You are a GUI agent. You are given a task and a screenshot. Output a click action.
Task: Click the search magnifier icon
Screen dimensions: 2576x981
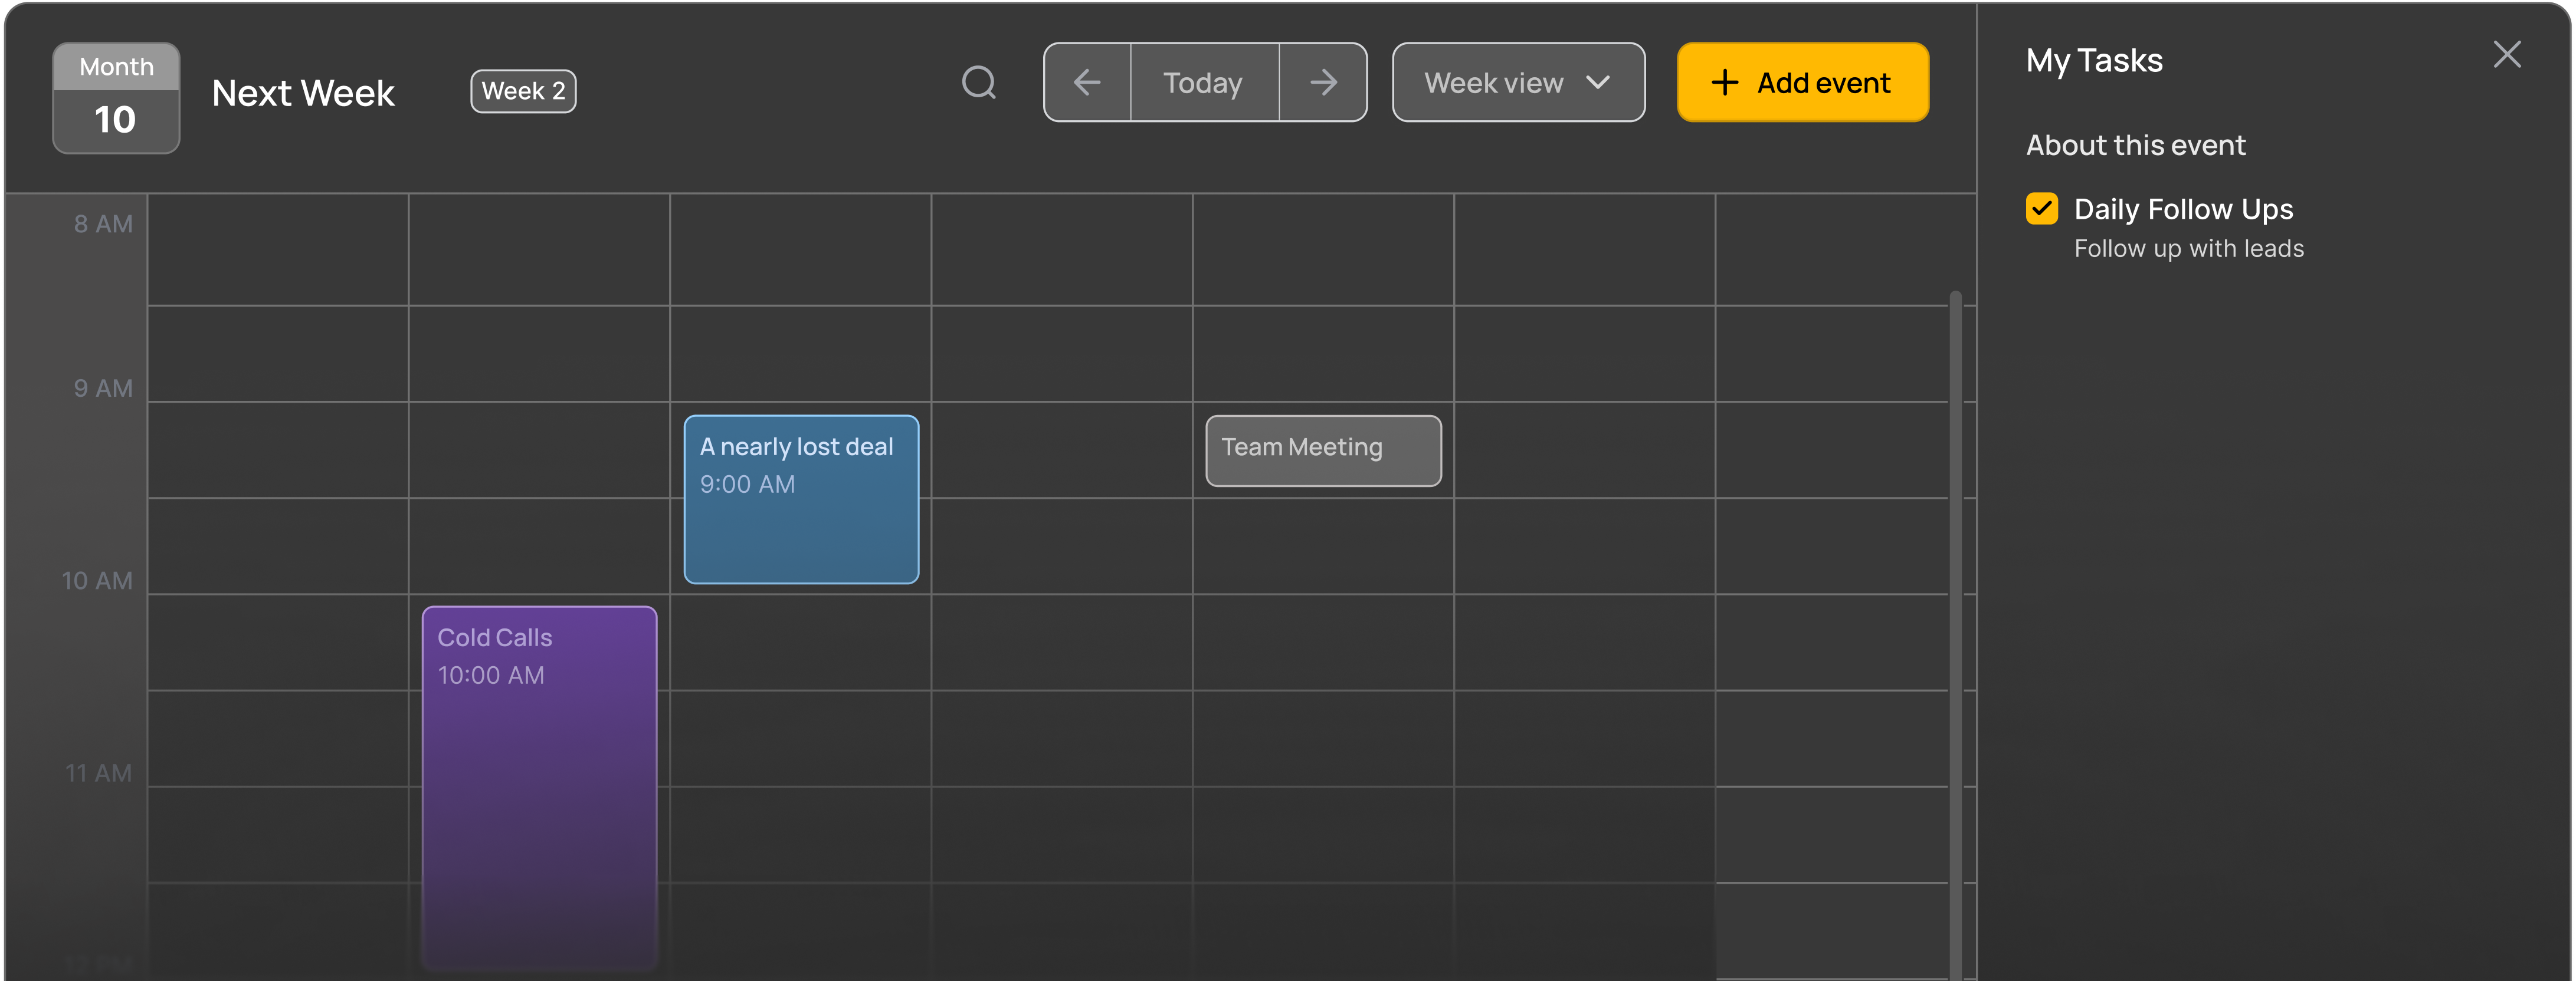point(979,83)
